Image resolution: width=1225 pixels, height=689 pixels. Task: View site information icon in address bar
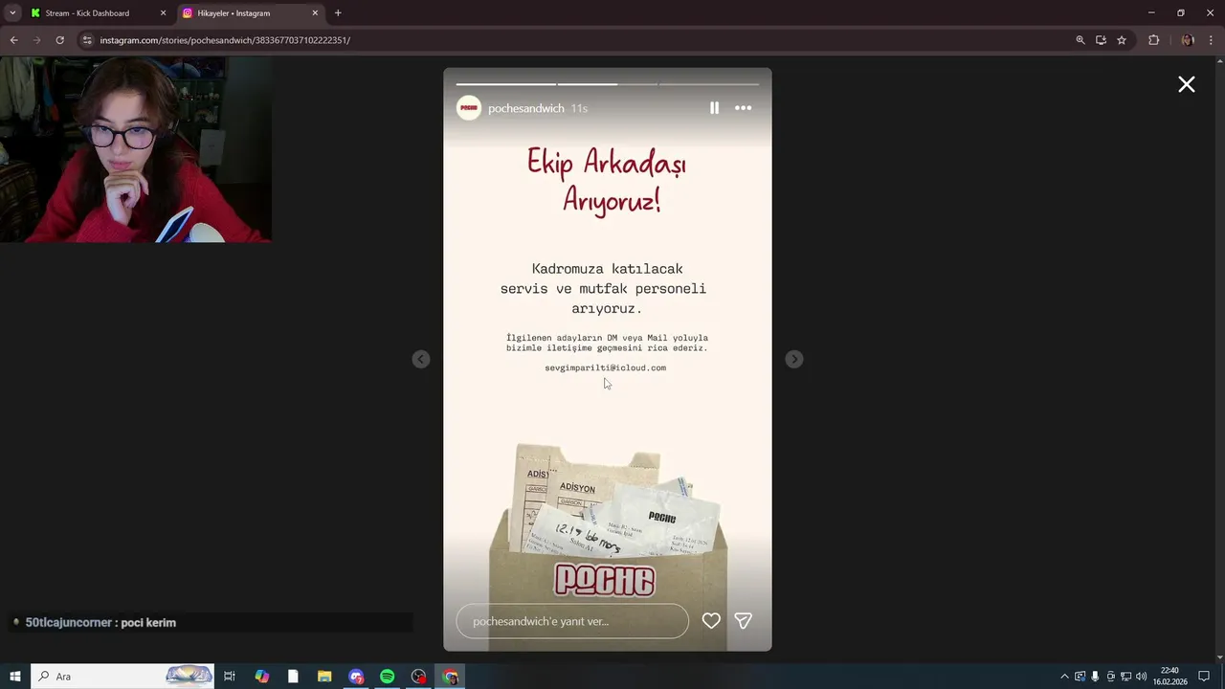(x=87, y=40)
